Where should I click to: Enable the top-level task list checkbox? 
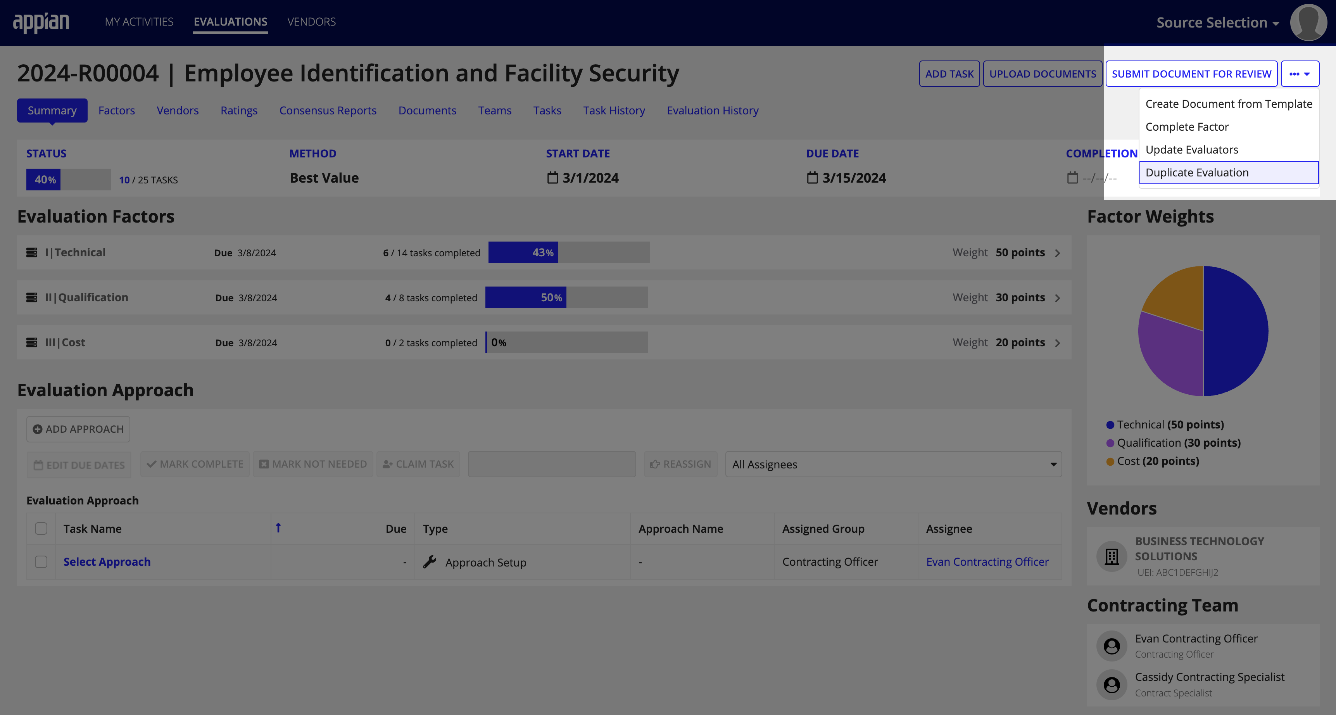coord(41,528)
